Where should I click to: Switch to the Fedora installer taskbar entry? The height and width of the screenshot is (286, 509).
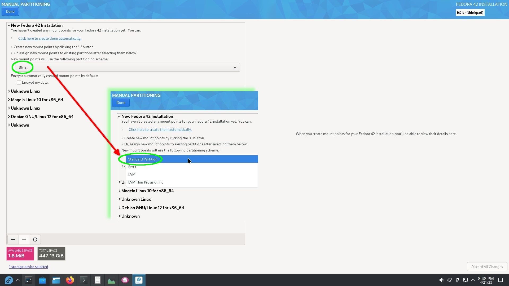click(139, 280)
